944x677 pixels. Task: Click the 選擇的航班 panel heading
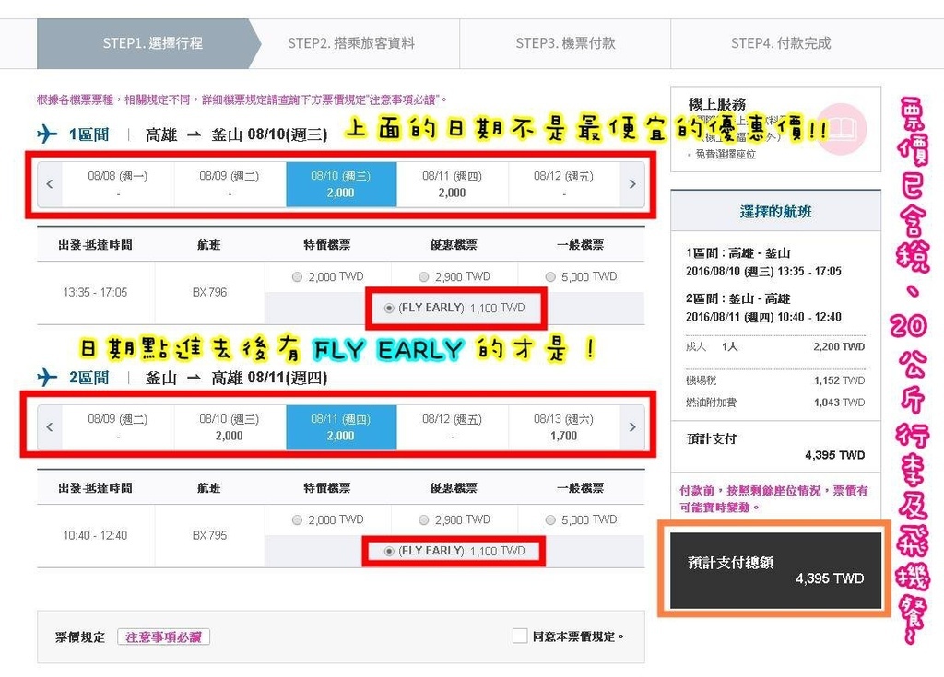pos(775,211)
